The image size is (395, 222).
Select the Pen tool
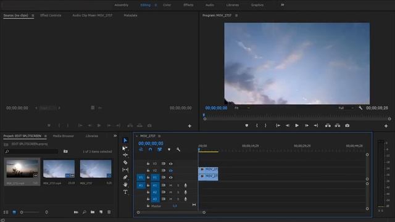click(125, 177)
